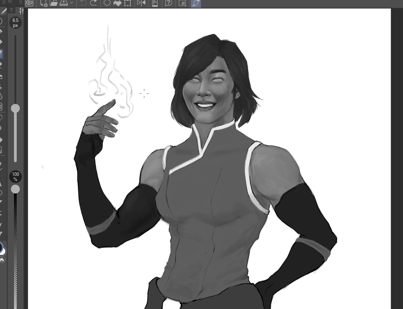
Task: Click the 100% opacity value
Action: 15,176
